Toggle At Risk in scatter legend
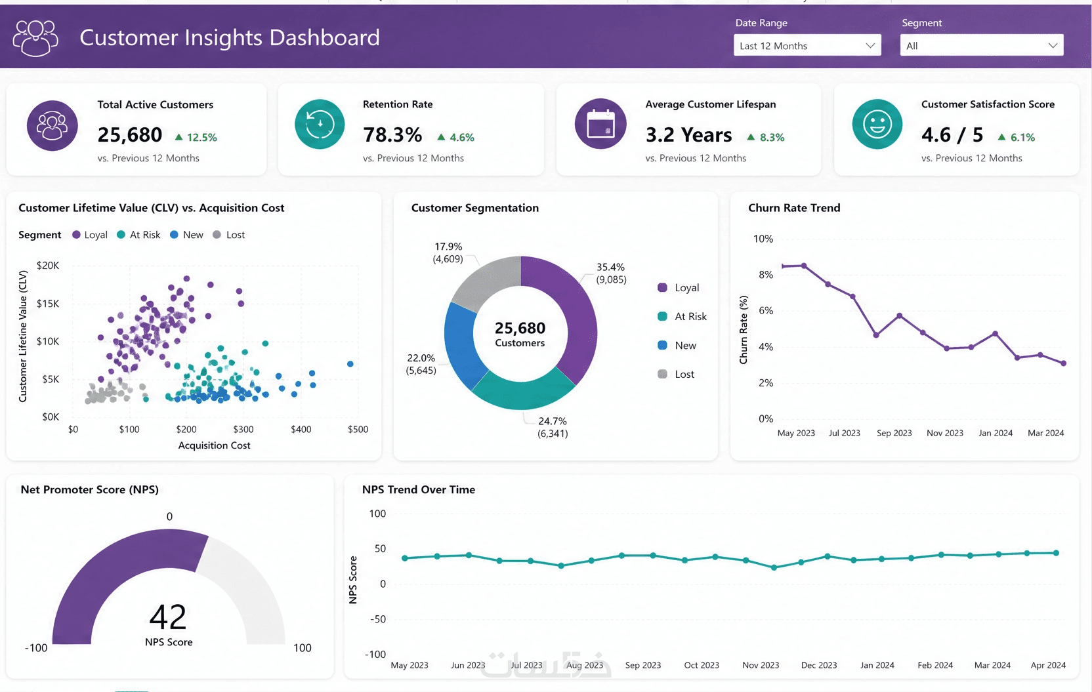The height and width of the screenshot is (692, 1092). 138,235
